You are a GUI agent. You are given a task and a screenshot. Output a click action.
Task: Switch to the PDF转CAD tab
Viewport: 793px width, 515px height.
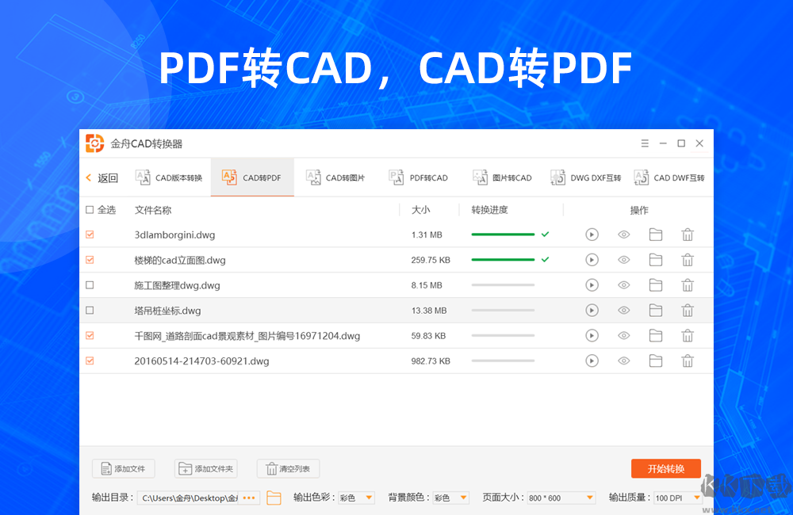click(x=419, y=177)
